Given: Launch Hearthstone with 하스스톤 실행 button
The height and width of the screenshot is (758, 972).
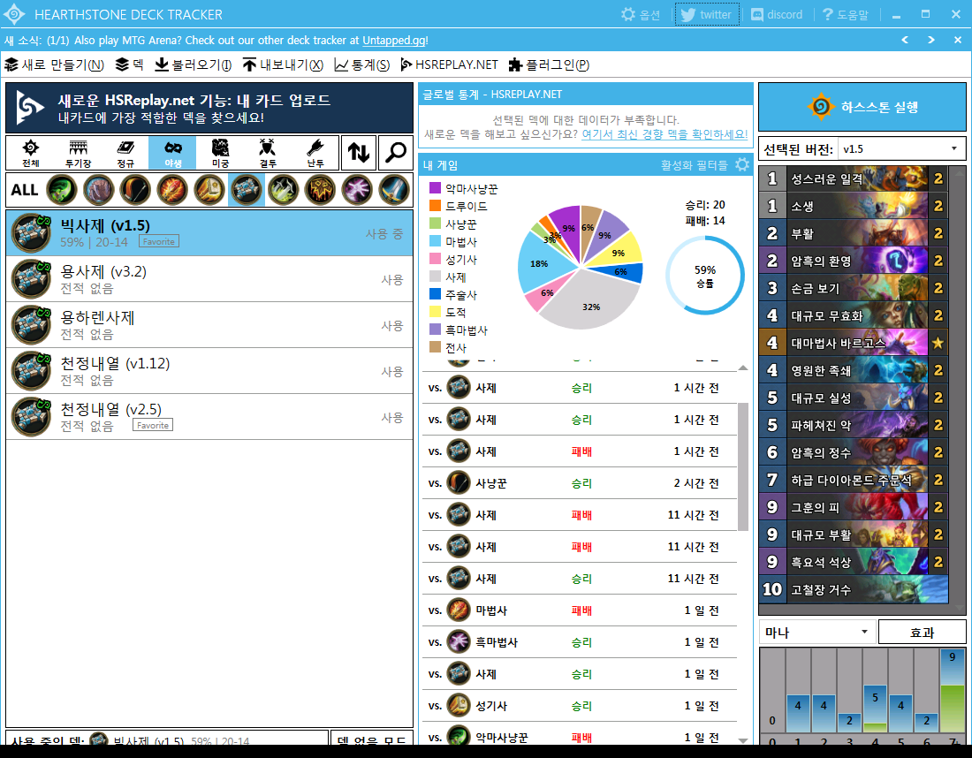Looking at the screenshot, I should tap(862, 107).
